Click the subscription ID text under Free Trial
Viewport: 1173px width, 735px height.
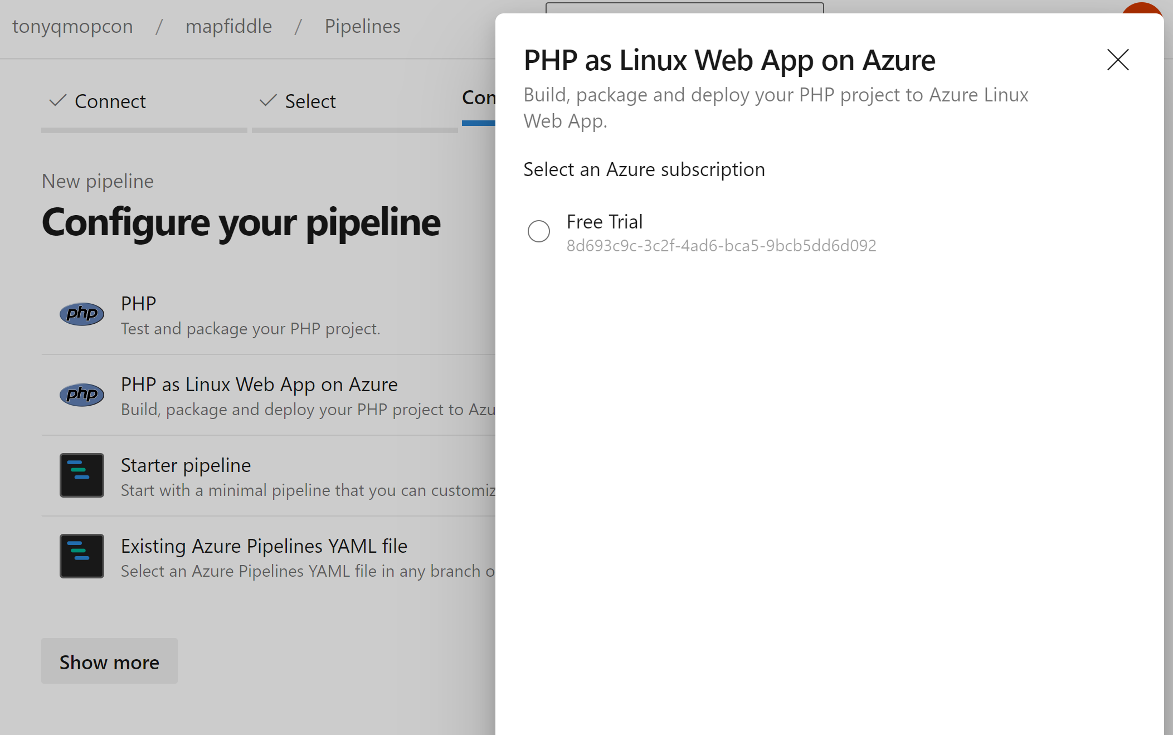click(721, 246)
